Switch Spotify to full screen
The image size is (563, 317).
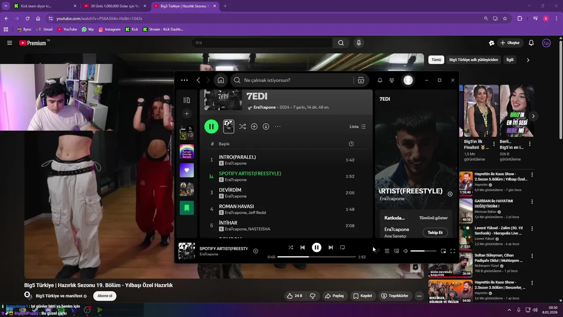click(453, 251)
